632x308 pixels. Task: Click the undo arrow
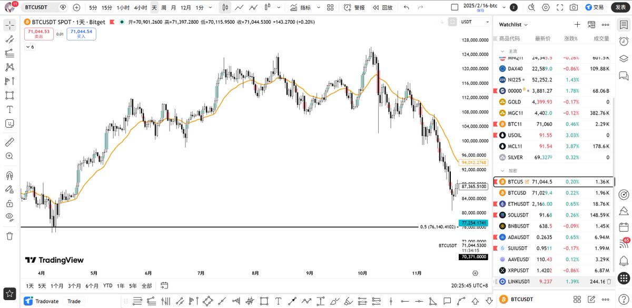[406, 7]
